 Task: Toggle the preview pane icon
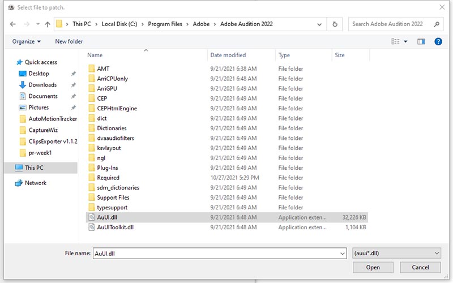coord(421,41)
